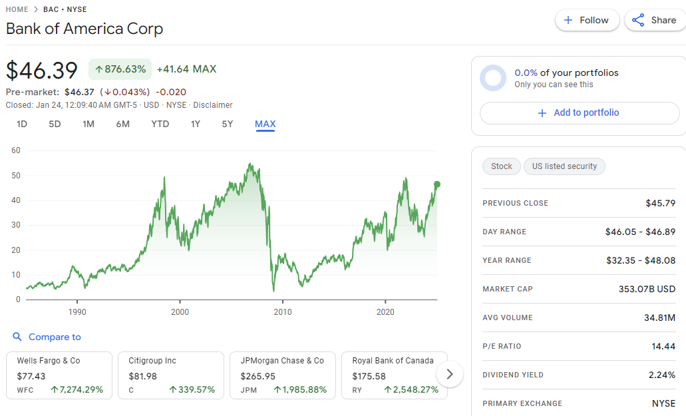
Task: Click the 2010 label on chart axis
Action: point(283,312)
